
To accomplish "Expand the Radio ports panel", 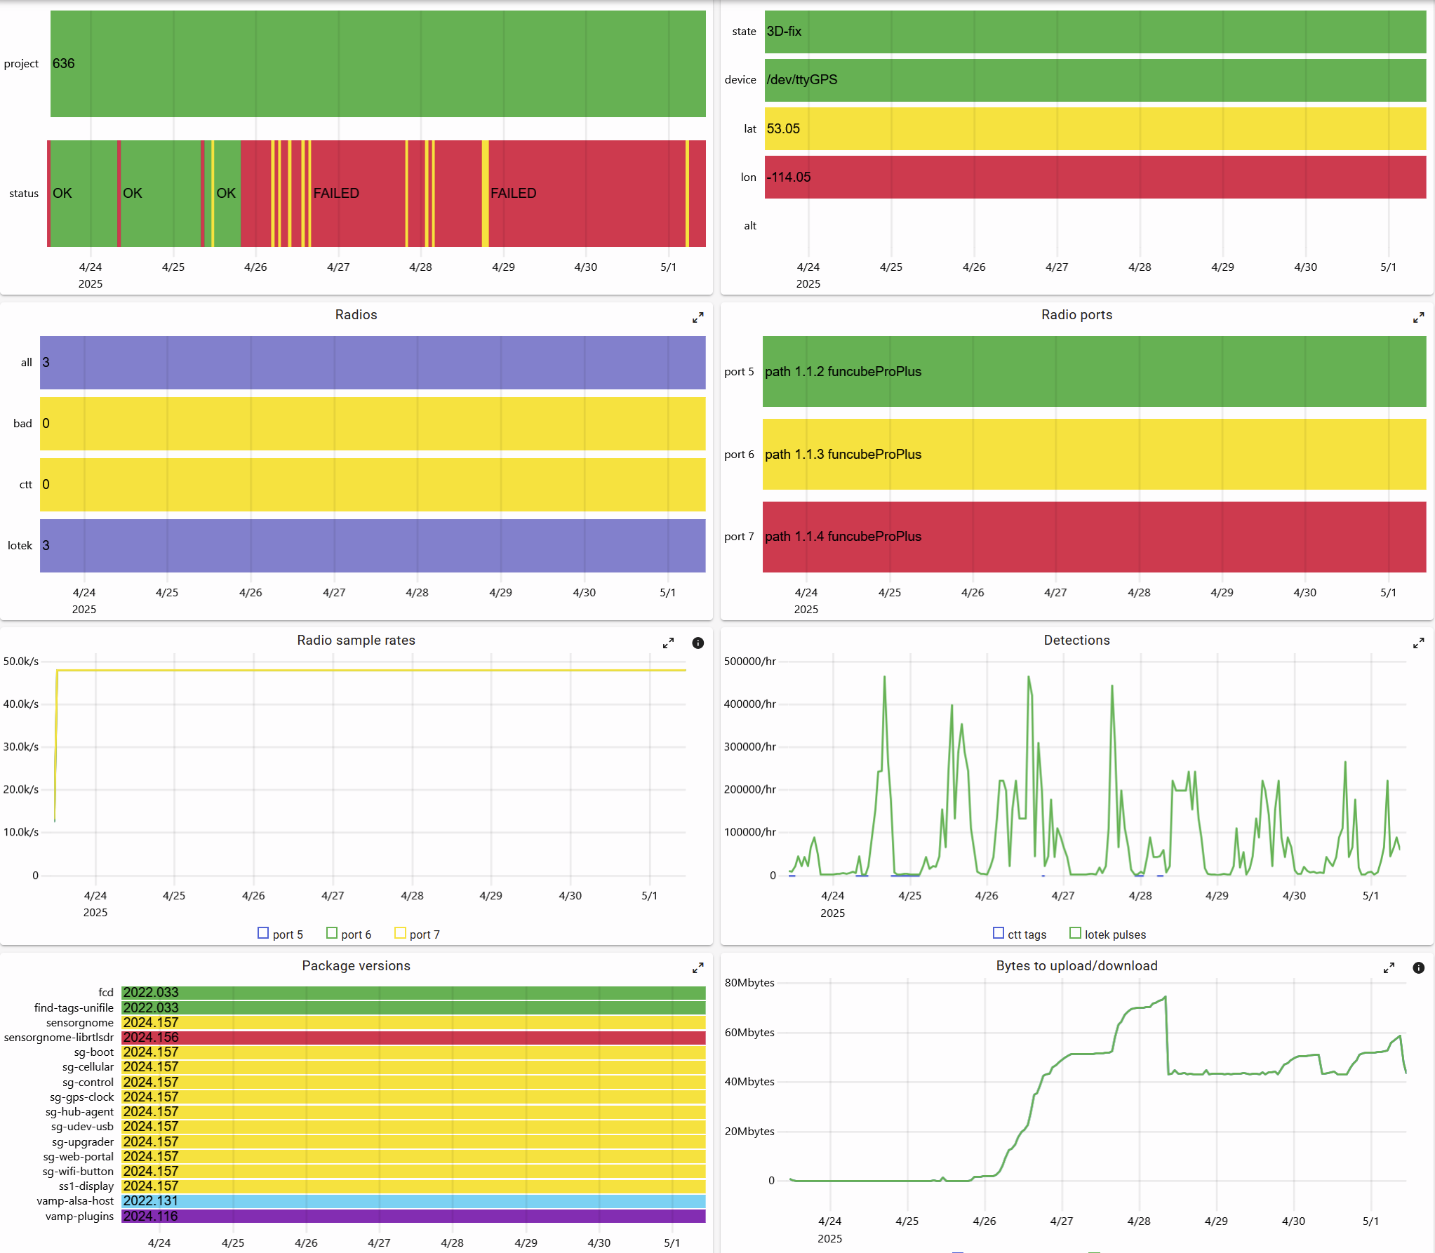I will 1418,318.
